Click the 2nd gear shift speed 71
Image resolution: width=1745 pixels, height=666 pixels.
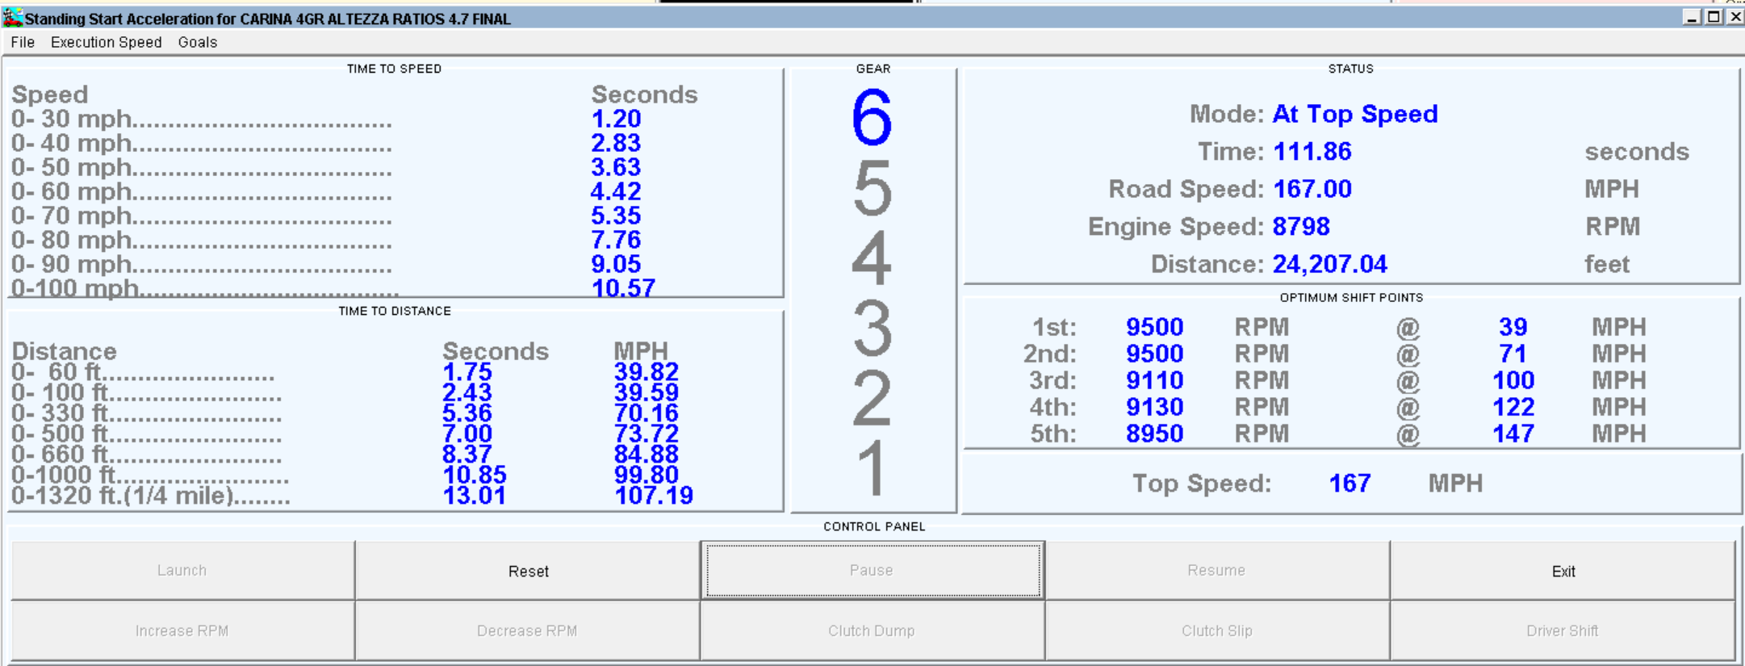(1513, 354)
